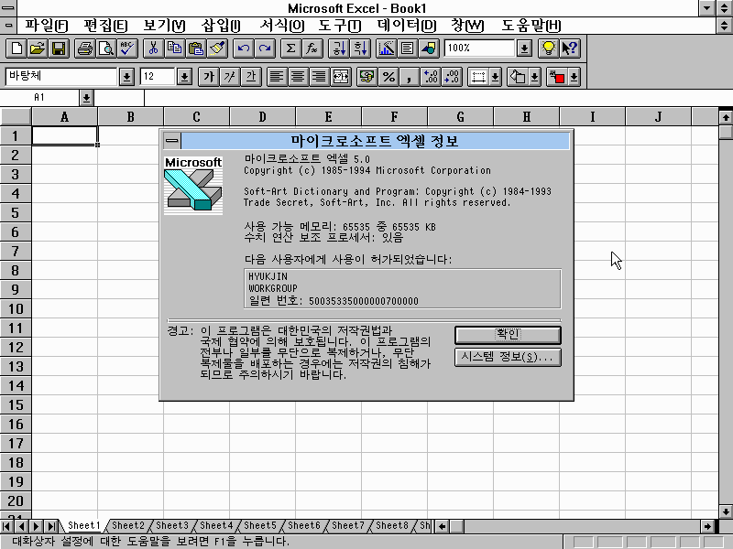Image resolution: width=733 pixels, height=549 pixels.
Task: Click the AutoSum sigma icon
Action: pyautogui.click(x=290, y=48)
